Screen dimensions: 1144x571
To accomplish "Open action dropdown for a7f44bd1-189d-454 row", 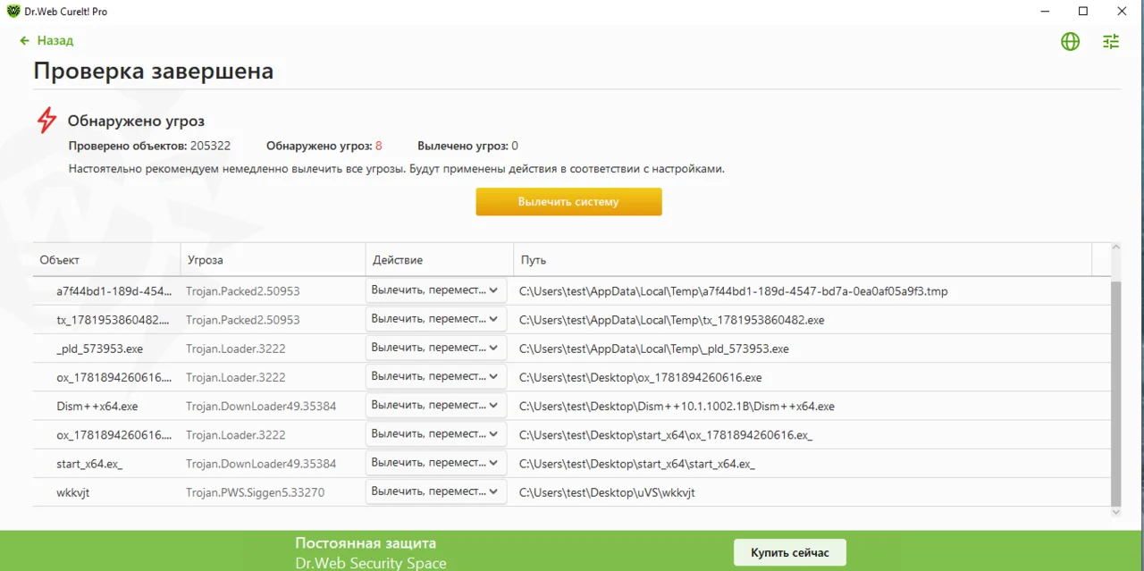I will 436,290.
